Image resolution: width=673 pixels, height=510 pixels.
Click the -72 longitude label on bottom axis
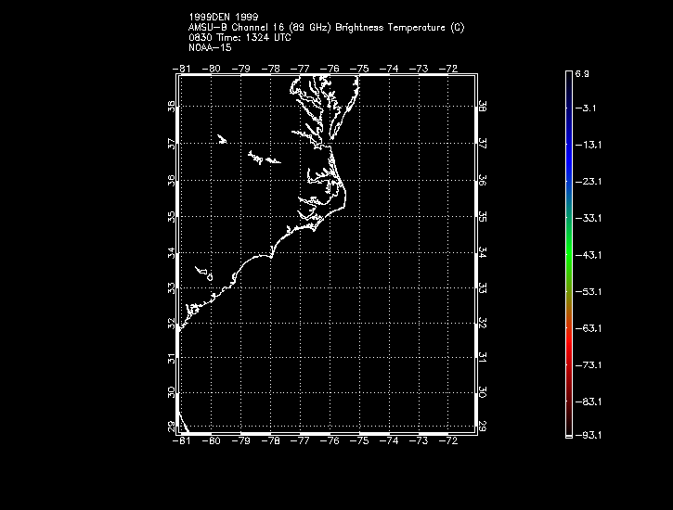click(449, 440)
